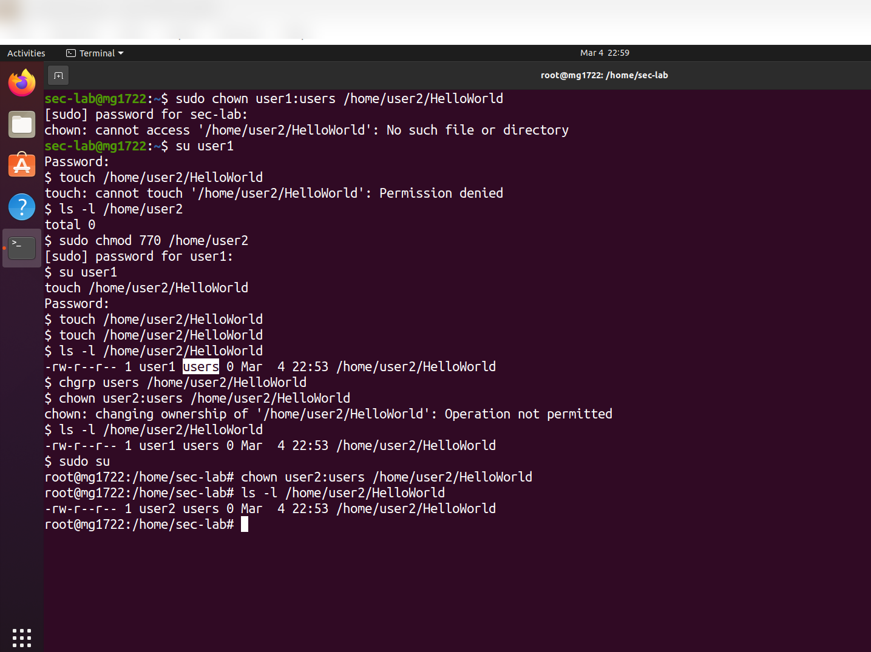
Task: Click the last listing showing user2 users
Action: point(270,508)
